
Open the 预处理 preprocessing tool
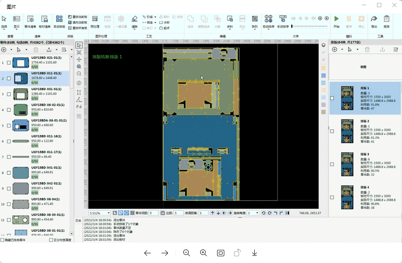click(95, 21)
